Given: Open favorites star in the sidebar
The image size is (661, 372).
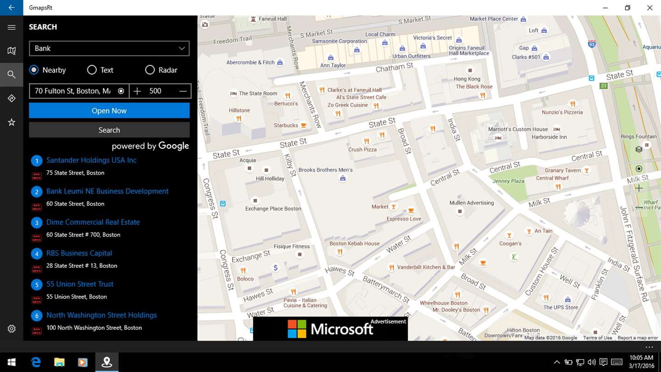Looking at the screenshot, I should 11,122.
